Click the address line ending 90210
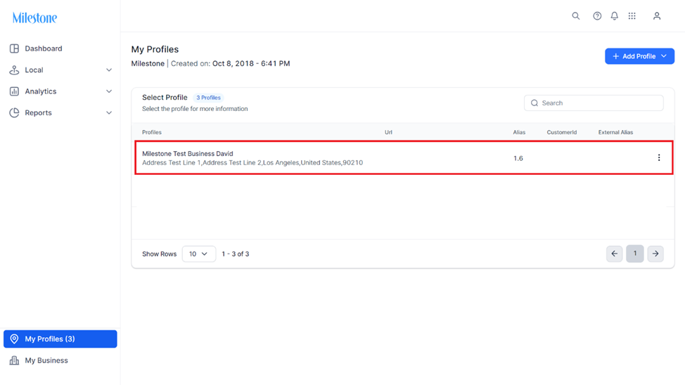 (252, 163)
